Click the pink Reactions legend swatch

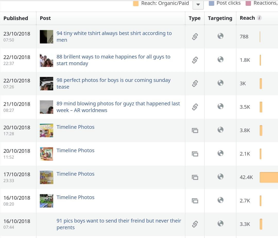pos(248,3)
